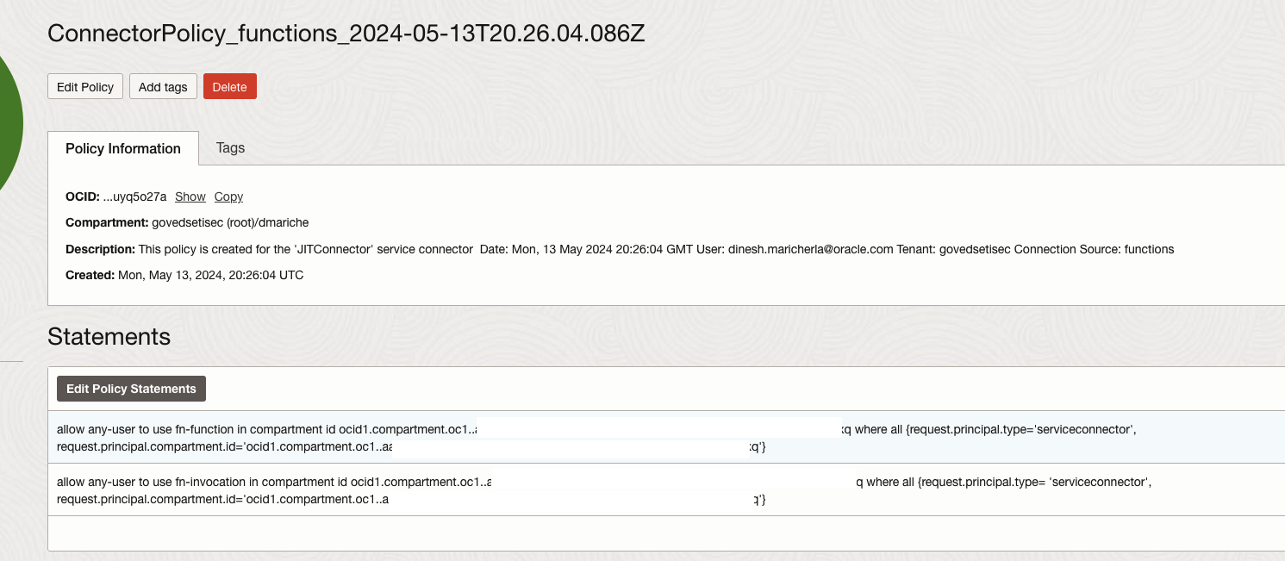
Task: Show the full policy OCID
Action: click(190, 196)
